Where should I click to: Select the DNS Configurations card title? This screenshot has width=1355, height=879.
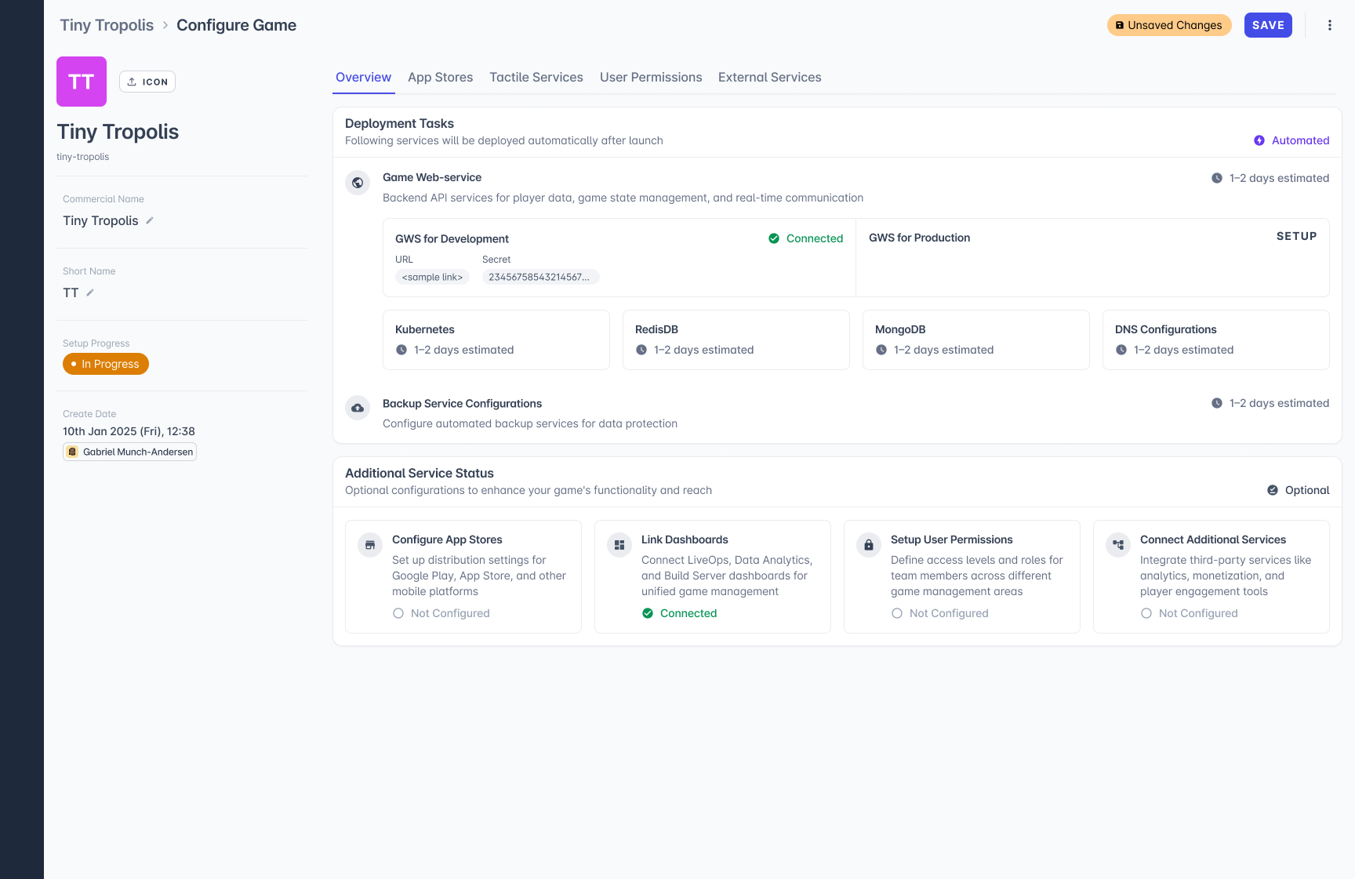[x=1166, y=329]
